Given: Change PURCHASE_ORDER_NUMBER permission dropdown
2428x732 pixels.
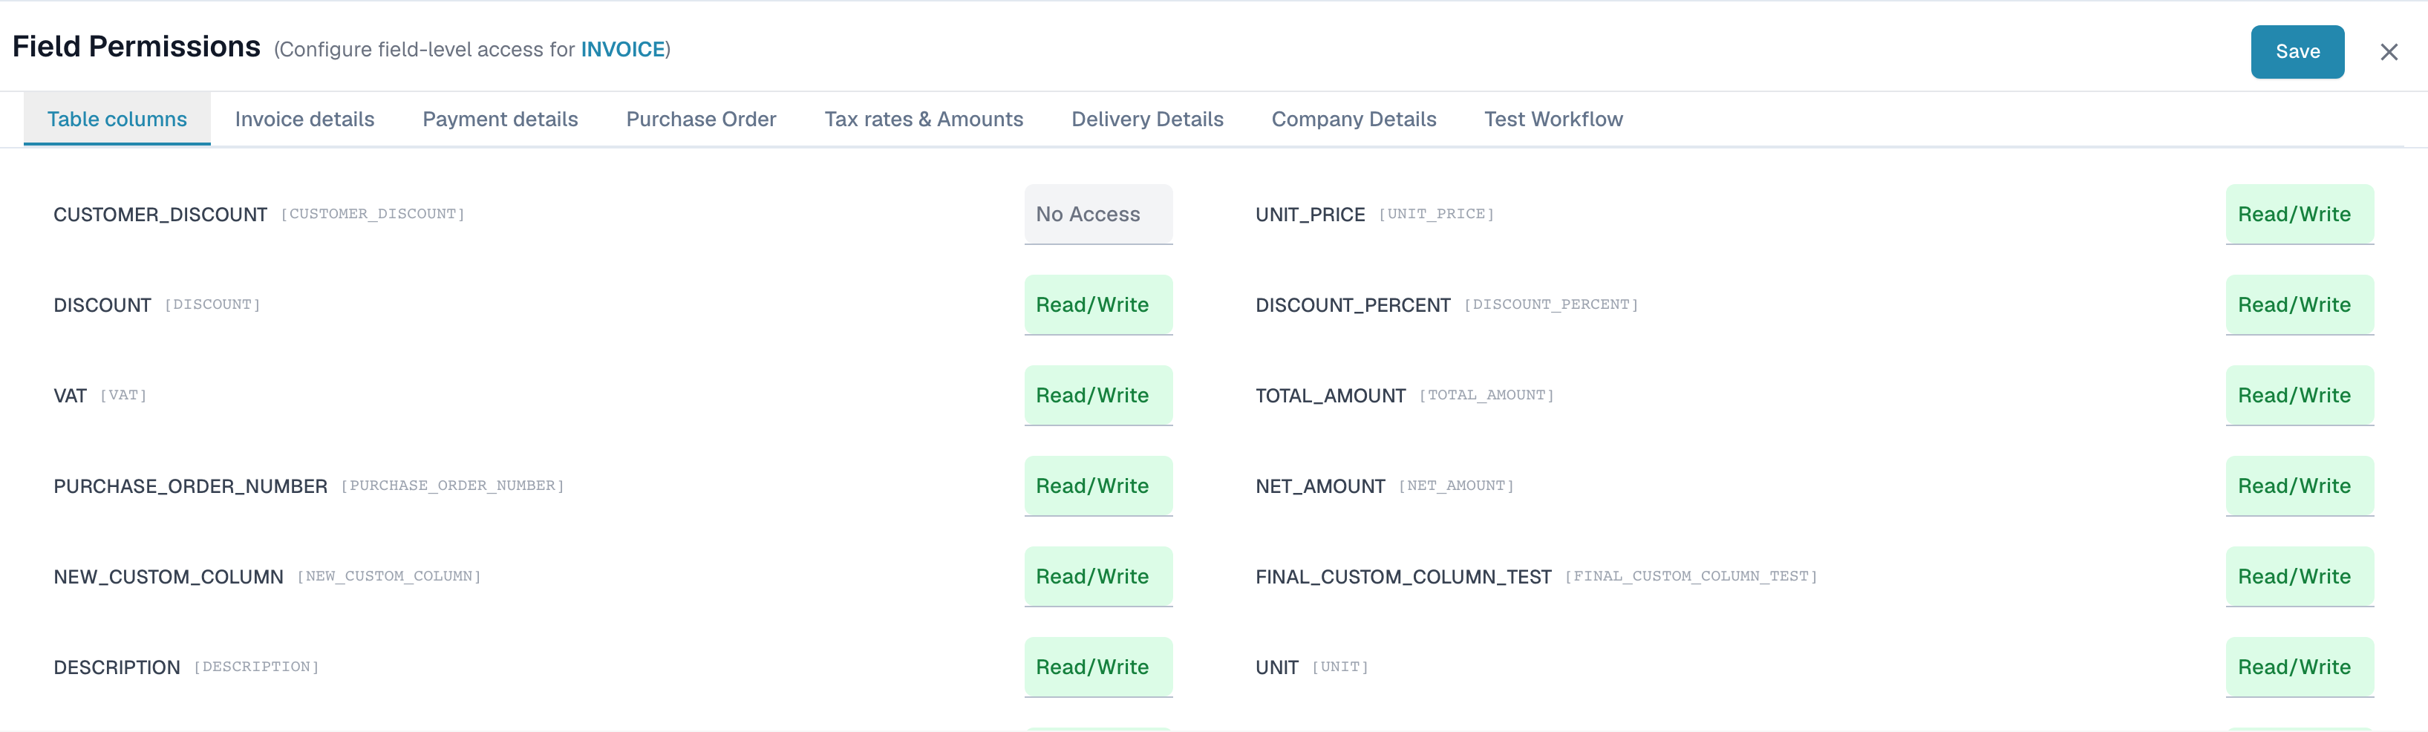Looking at the screenshot, I should point(1098,486).
